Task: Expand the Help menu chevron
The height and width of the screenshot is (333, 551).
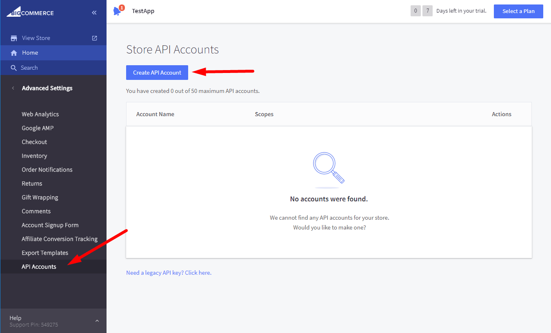Action: (x=97, y=321)
